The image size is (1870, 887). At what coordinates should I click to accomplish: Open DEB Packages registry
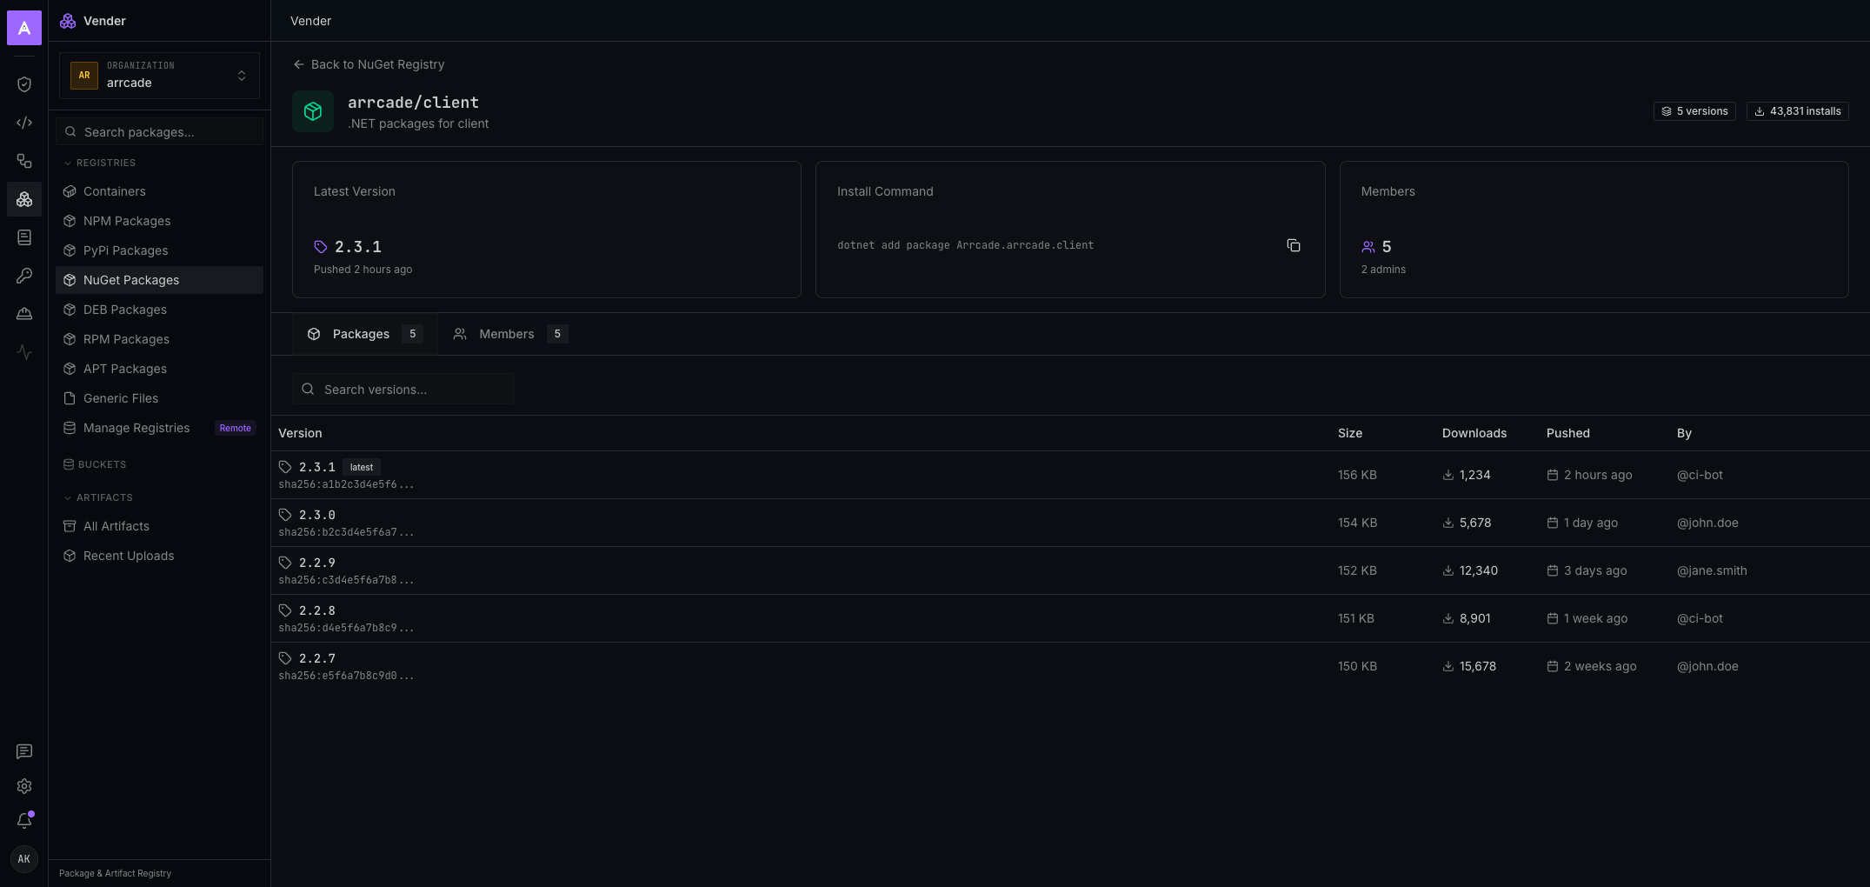pyautogui.click(x=159, y=310)
